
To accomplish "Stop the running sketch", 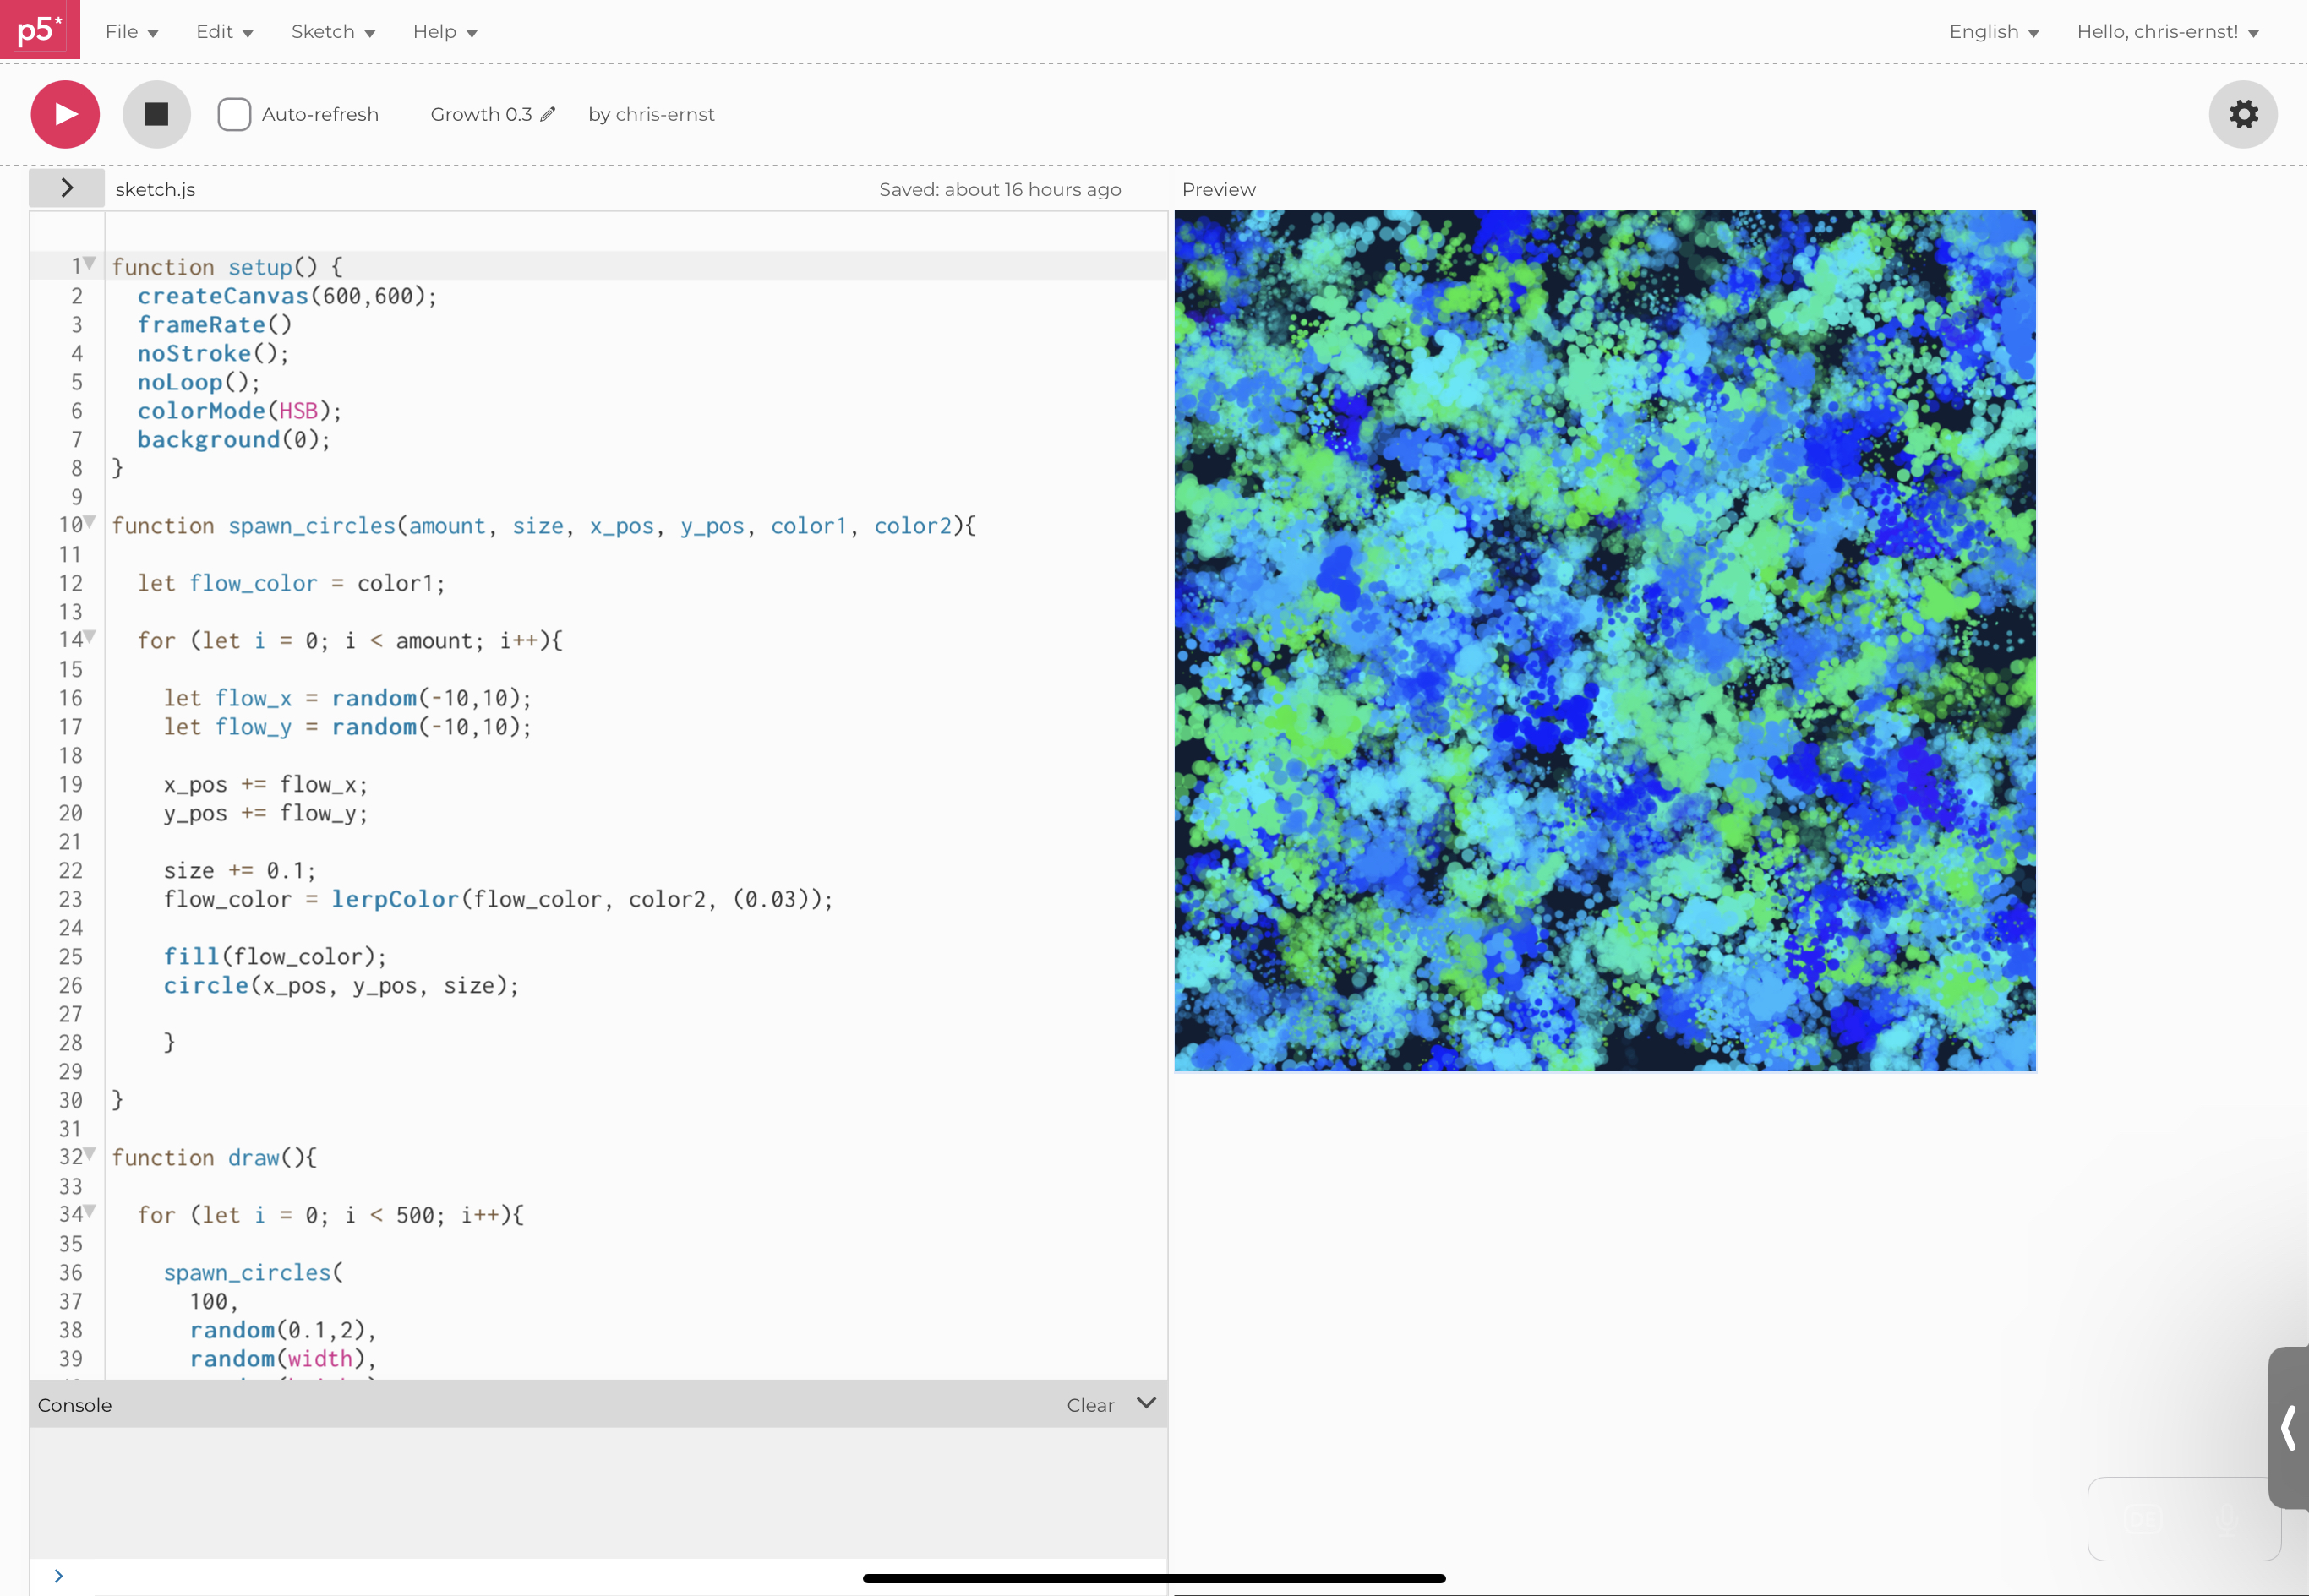I will (156, 114).
